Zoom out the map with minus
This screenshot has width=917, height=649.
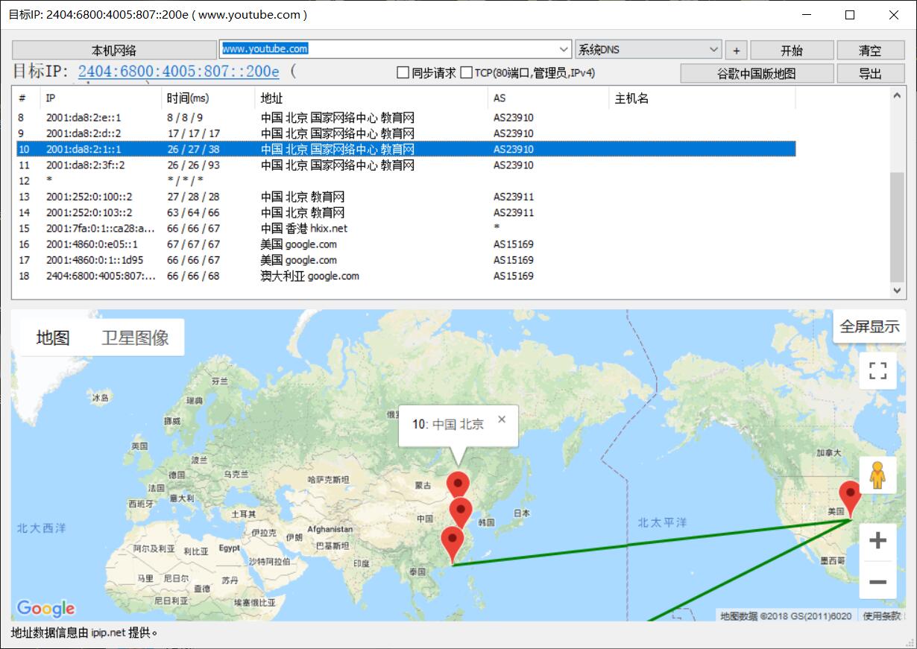(x=877, y=581)
